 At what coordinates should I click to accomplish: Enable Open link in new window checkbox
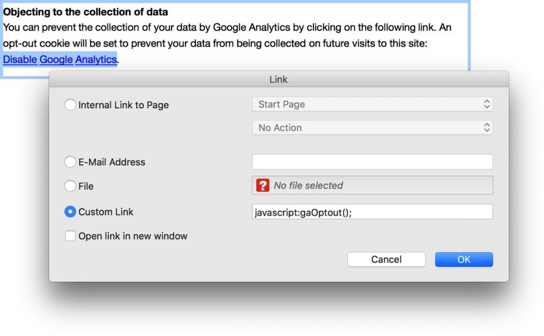[70, 236]
